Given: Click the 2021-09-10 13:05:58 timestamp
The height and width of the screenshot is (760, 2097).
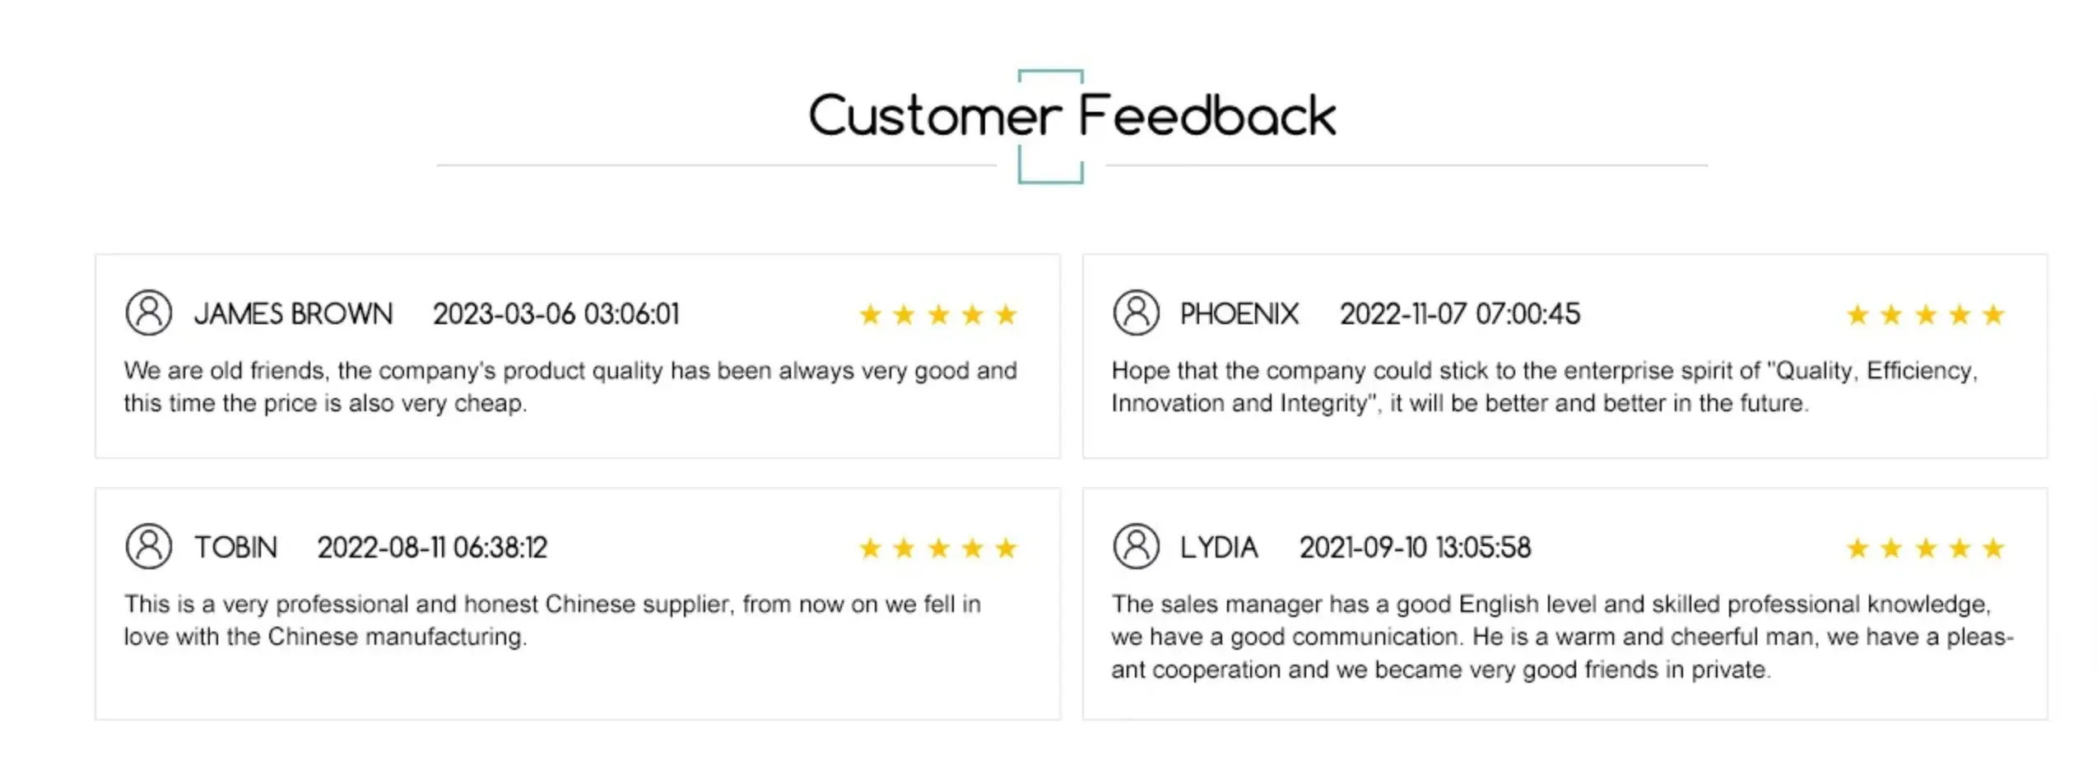Looking at the screenshot, I should (x=1415, y=548).
